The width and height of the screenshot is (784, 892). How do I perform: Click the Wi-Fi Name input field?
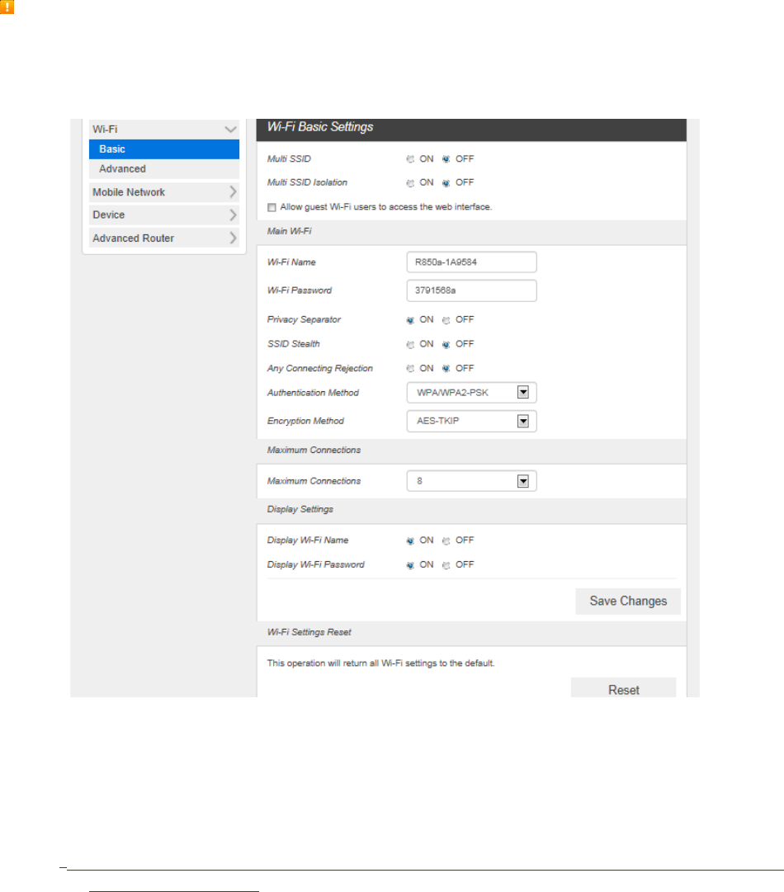coord(472,262)
